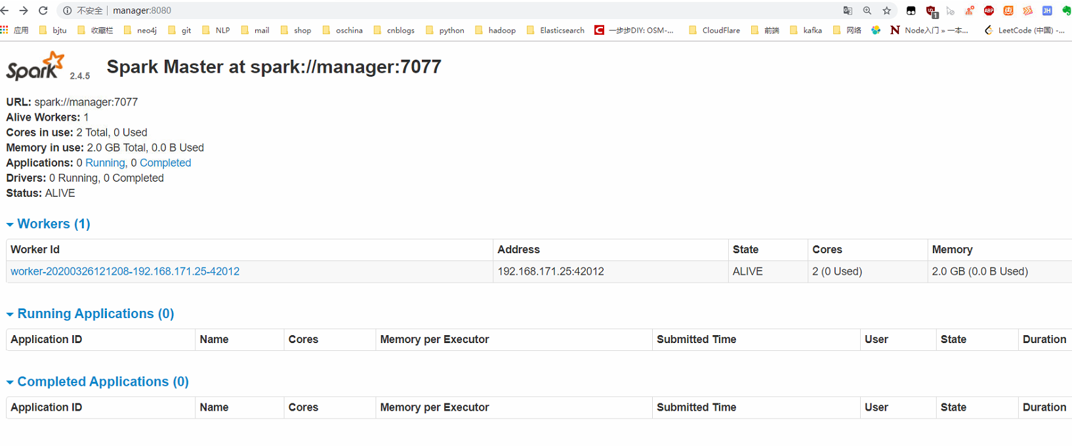Image resolution: width=1072 pixels, height=446 pixels.
Task: Open the Node入门 bookmark
Action: (x=929, y=30)
